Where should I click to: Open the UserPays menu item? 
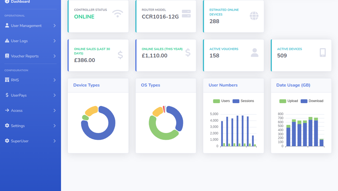click(x=19, y=95)
